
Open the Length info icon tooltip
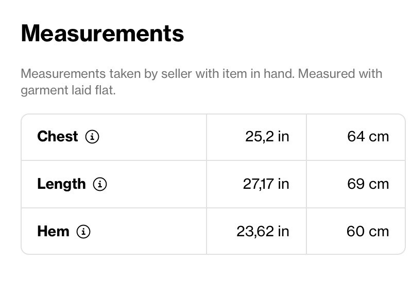pos(100,184)
